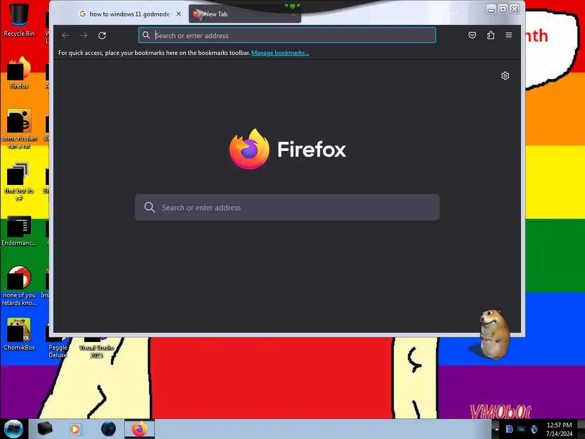Viewport: 585px width, 439px height.
Task: Open the Windows Start orb
Action: 13,428
